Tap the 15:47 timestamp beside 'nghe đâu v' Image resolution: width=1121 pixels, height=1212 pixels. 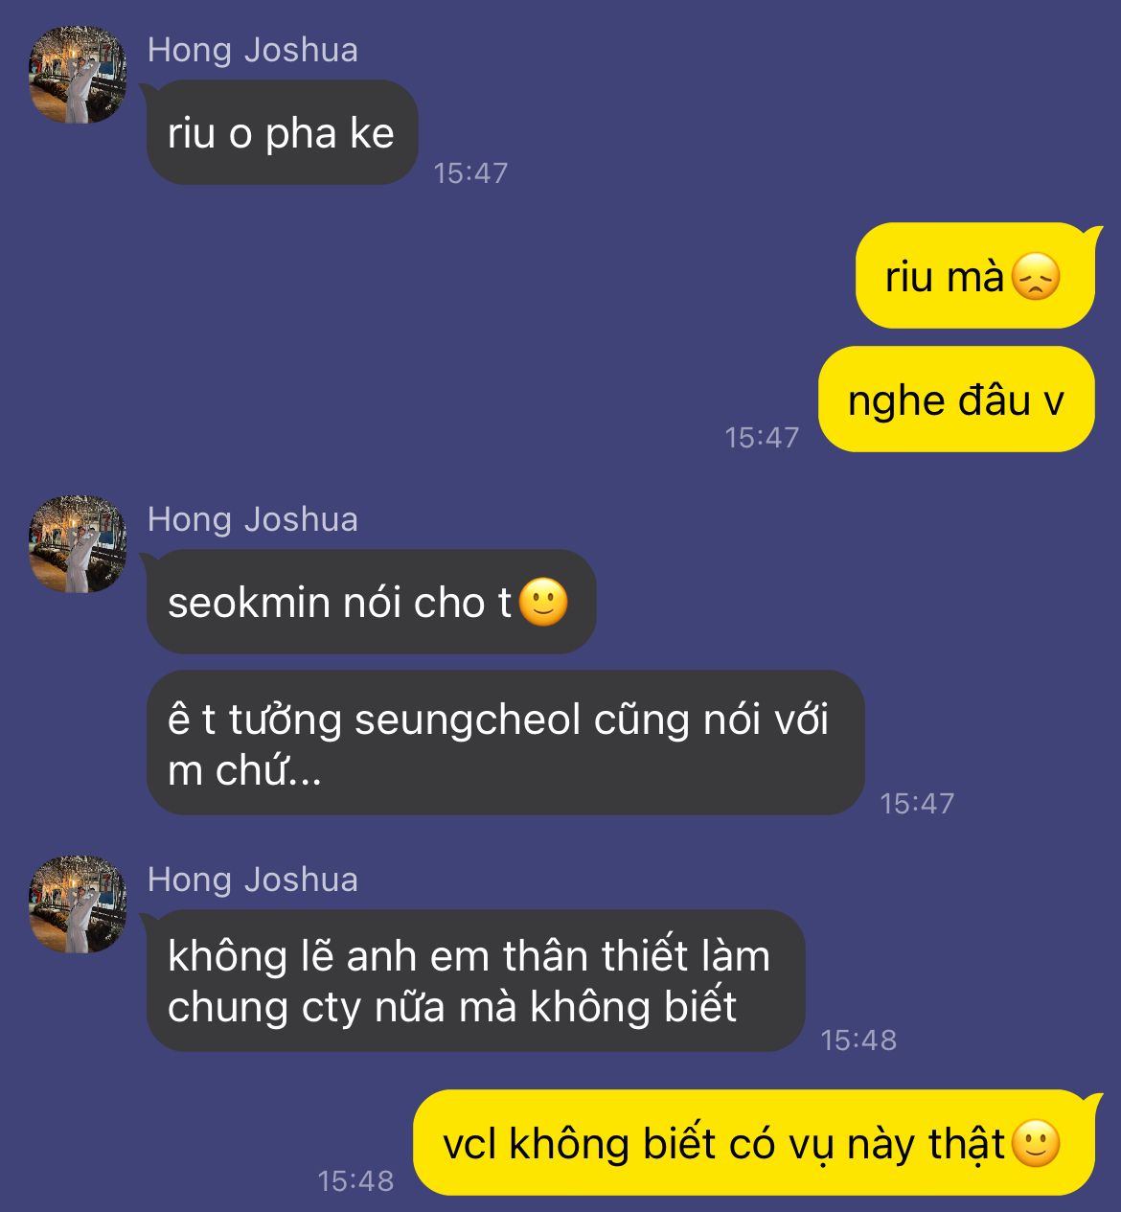click(x=762, y=438)
